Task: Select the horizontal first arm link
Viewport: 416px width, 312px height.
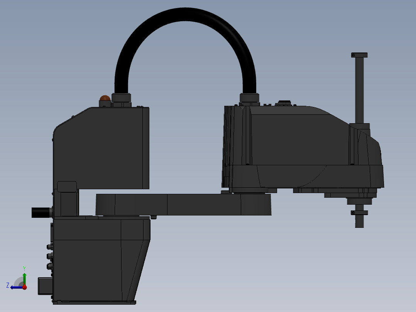Action: (x=183, y=204)
